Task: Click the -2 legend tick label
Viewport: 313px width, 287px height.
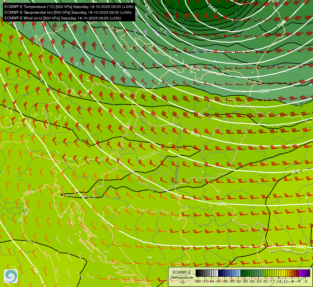Action: coord(305,281)
